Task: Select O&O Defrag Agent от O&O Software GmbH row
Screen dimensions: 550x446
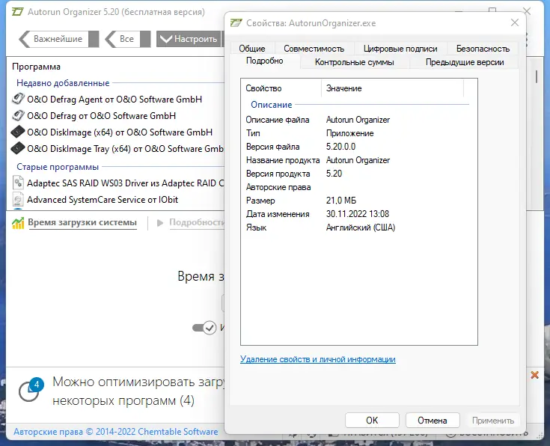Action: click(x=116, y=100)
